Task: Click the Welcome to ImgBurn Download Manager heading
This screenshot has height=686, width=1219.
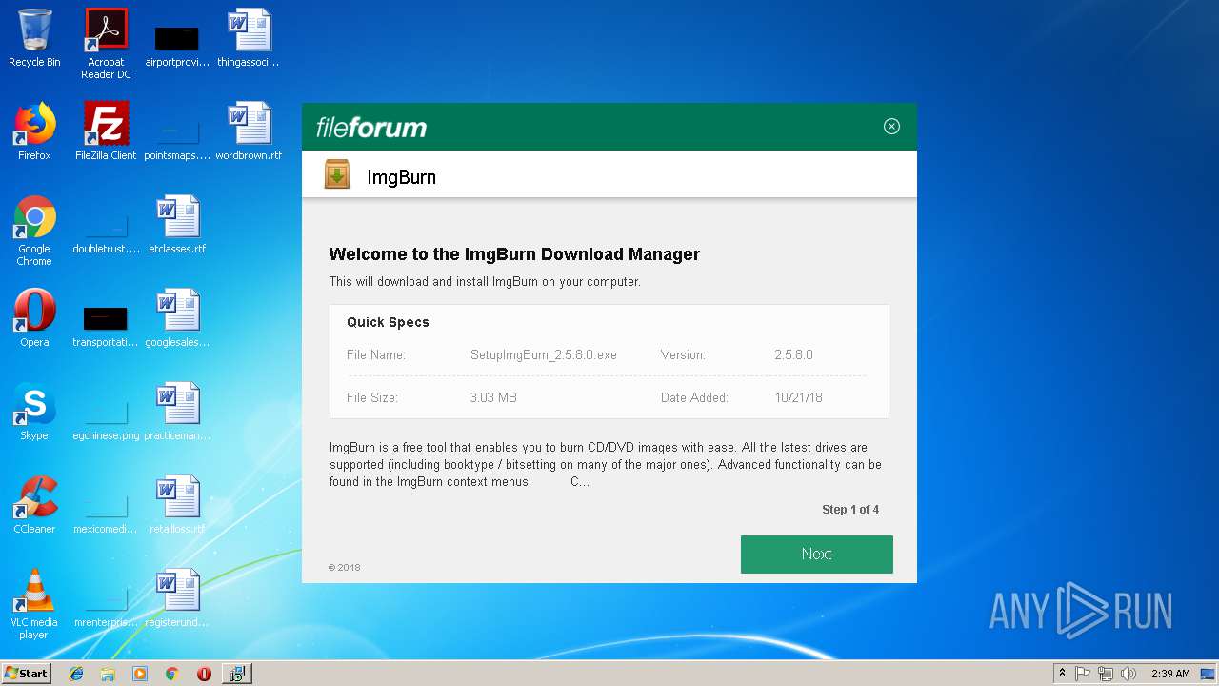Action: [x=514, y=254]
